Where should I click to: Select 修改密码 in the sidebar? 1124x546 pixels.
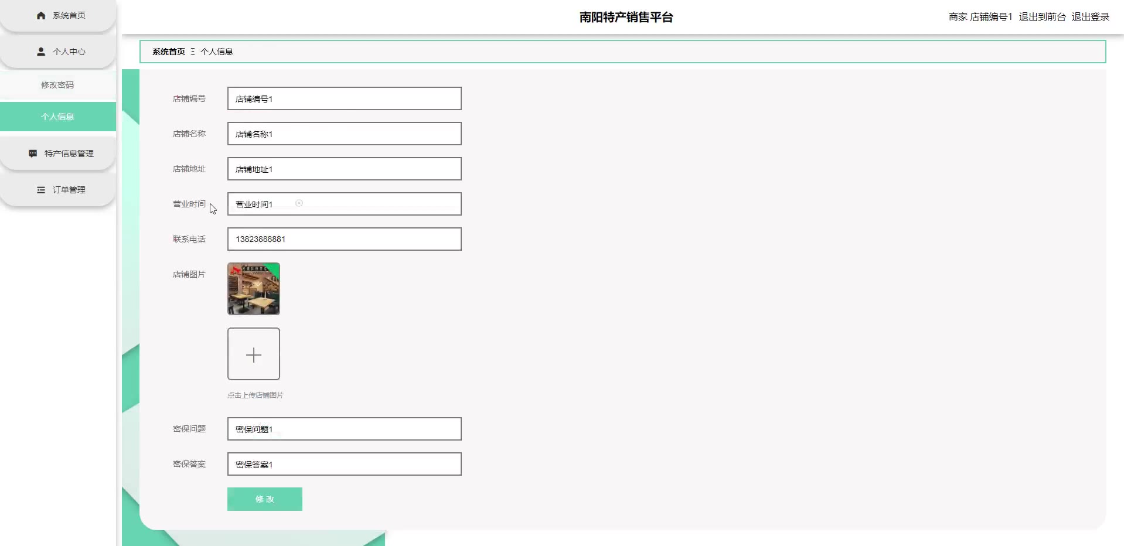(x=58, y=85)
